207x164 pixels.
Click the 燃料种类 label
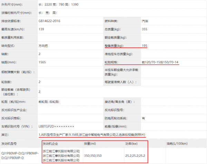click(111, 21)
